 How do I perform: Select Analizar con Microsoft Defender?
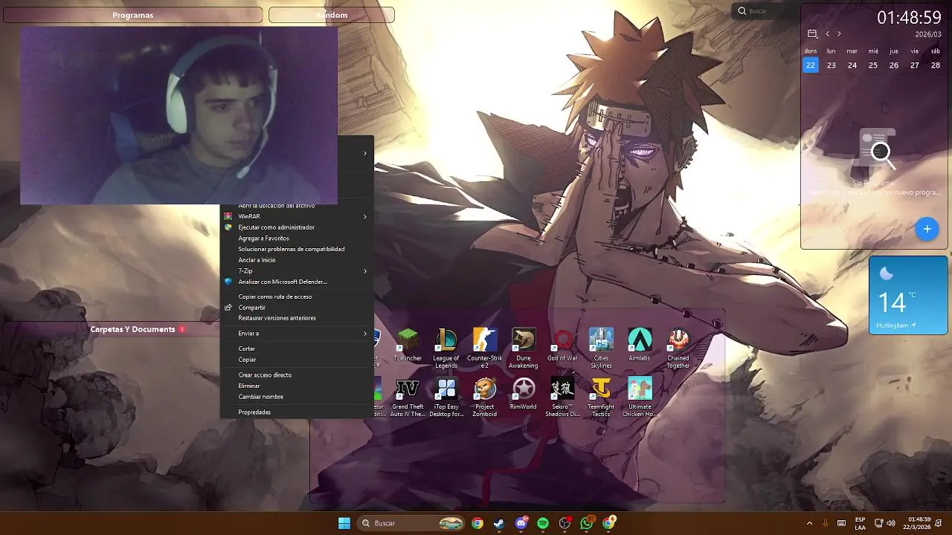297,282
